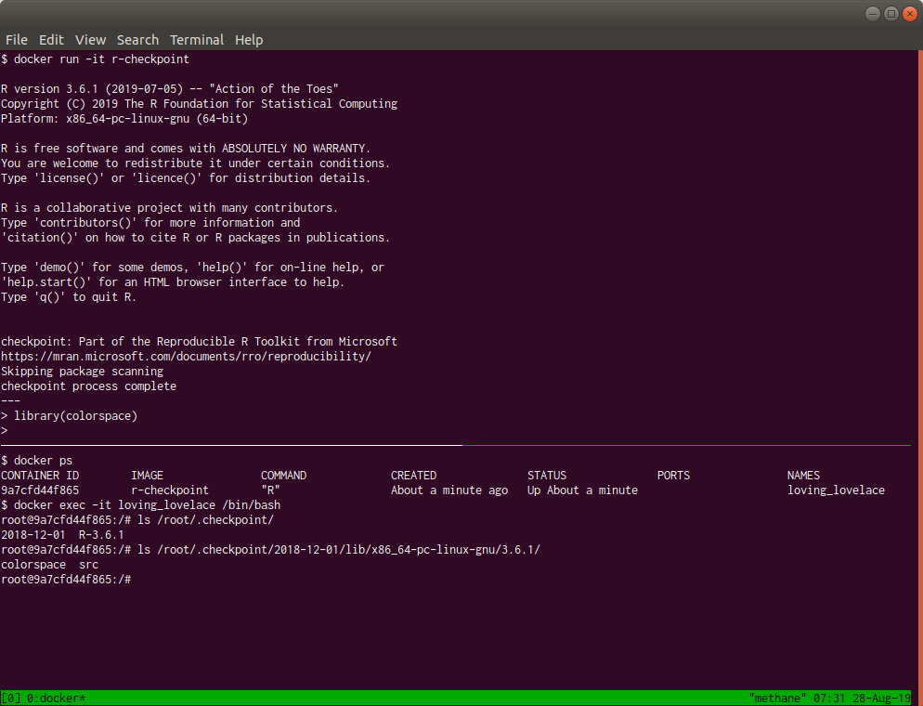Image resolution: width=923 pixels, height=706 pixels.
Task: Open the mran.microsoft.com reproducibility URL
Action: pos(186,357)
